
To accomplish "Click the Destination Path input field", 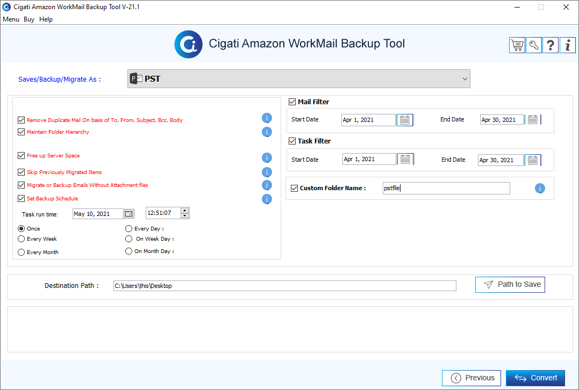I will (285, 286).
